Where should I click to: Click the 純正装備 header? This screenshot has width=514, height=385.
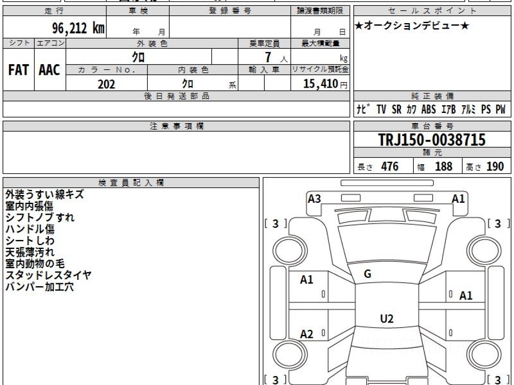[x=432, y=96]
